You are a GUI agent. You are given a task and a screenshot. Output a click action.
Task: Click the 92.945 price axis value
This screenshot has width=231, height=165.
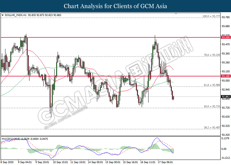point(226,89)
